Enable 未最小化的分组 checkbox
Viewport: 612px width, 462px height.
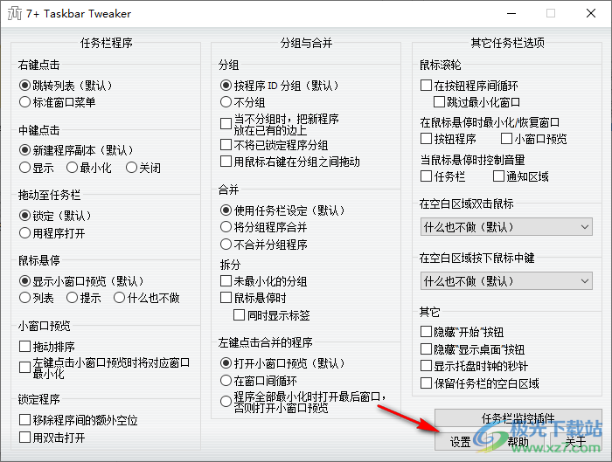pyautogui.click(x=226, y=280)
